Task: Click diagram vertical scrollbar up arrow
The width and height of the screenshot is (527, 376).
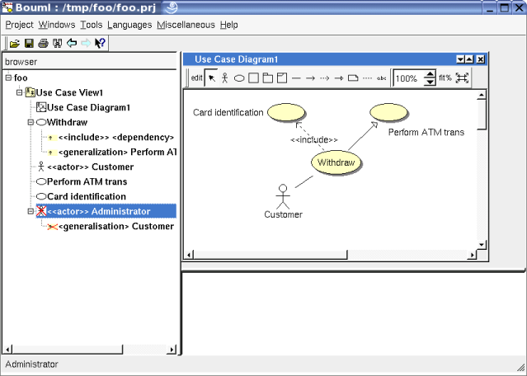Action: (x=482, y=95)
